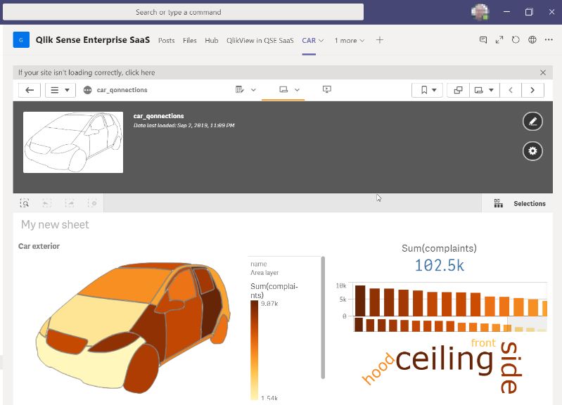
Task: Switch to the Hub tab
Action: coord(212,41)
